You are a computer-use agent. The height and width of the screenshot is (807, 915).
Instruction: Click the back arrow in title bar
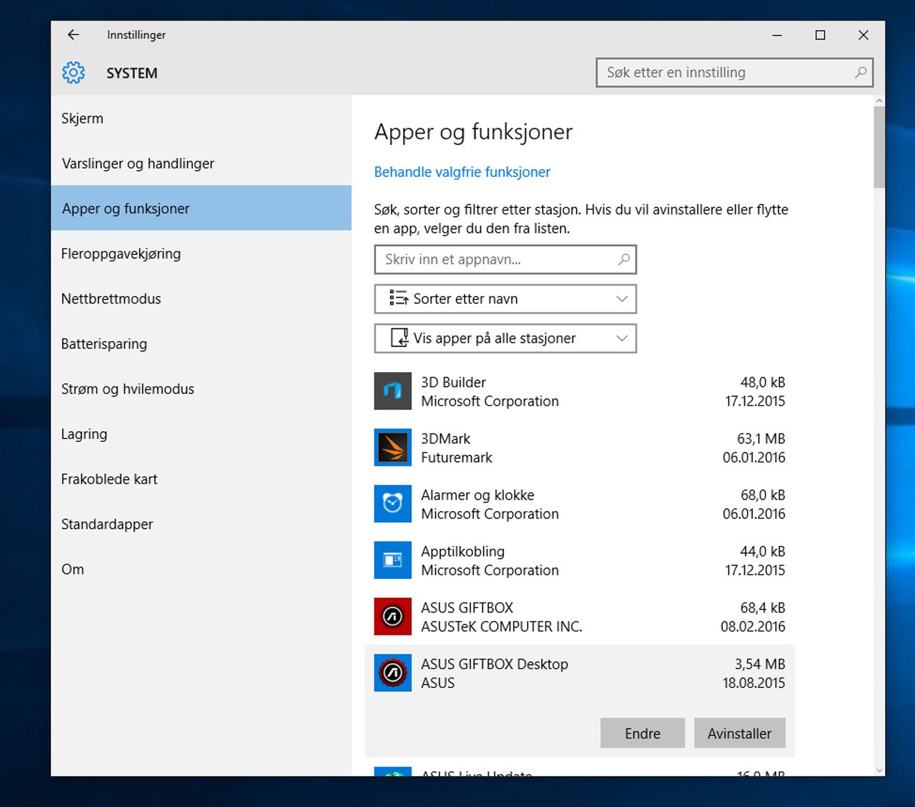tap(73, 35)
